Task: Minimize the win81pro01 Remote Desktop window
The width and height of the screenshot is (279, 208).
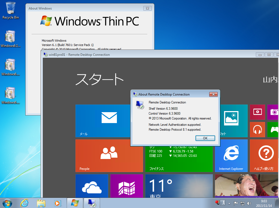Action: click(260, 54)
